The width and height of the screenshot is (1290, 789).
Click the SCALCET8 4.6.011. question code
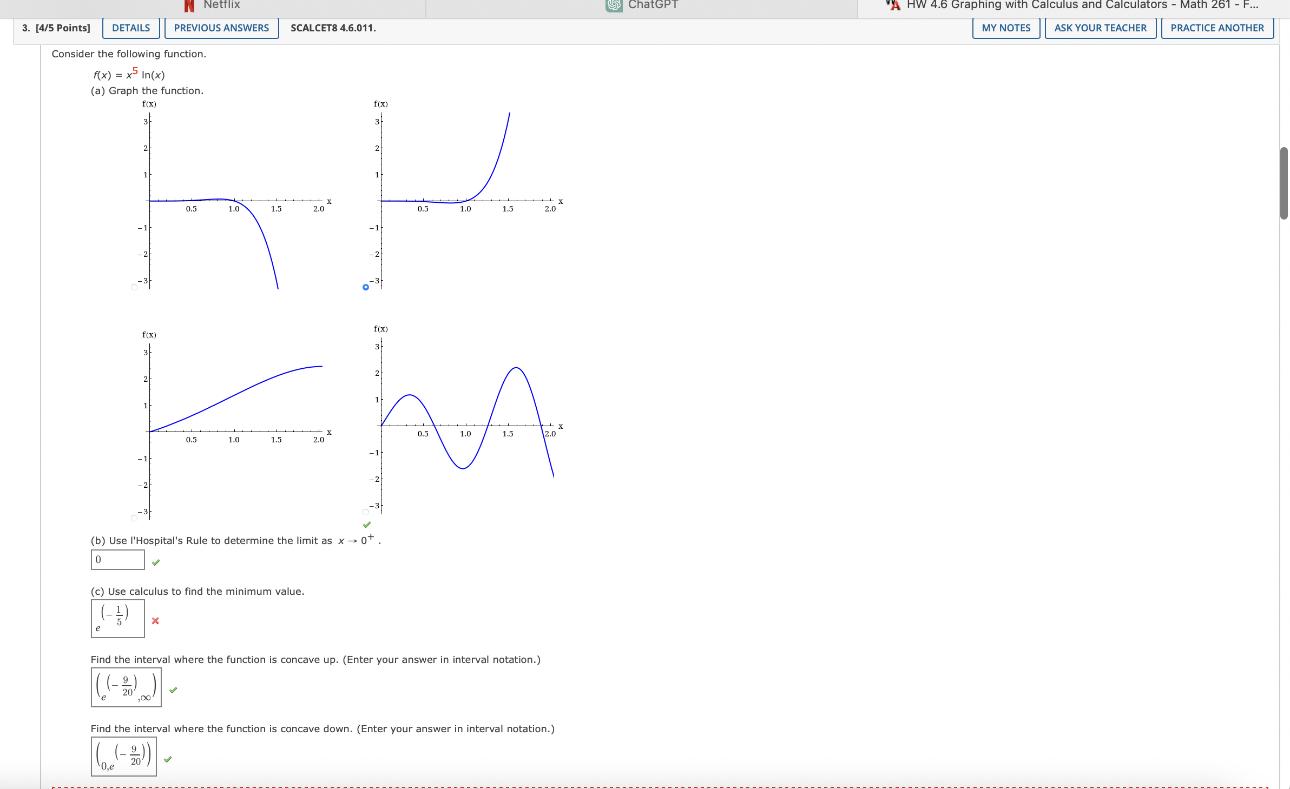333,28
